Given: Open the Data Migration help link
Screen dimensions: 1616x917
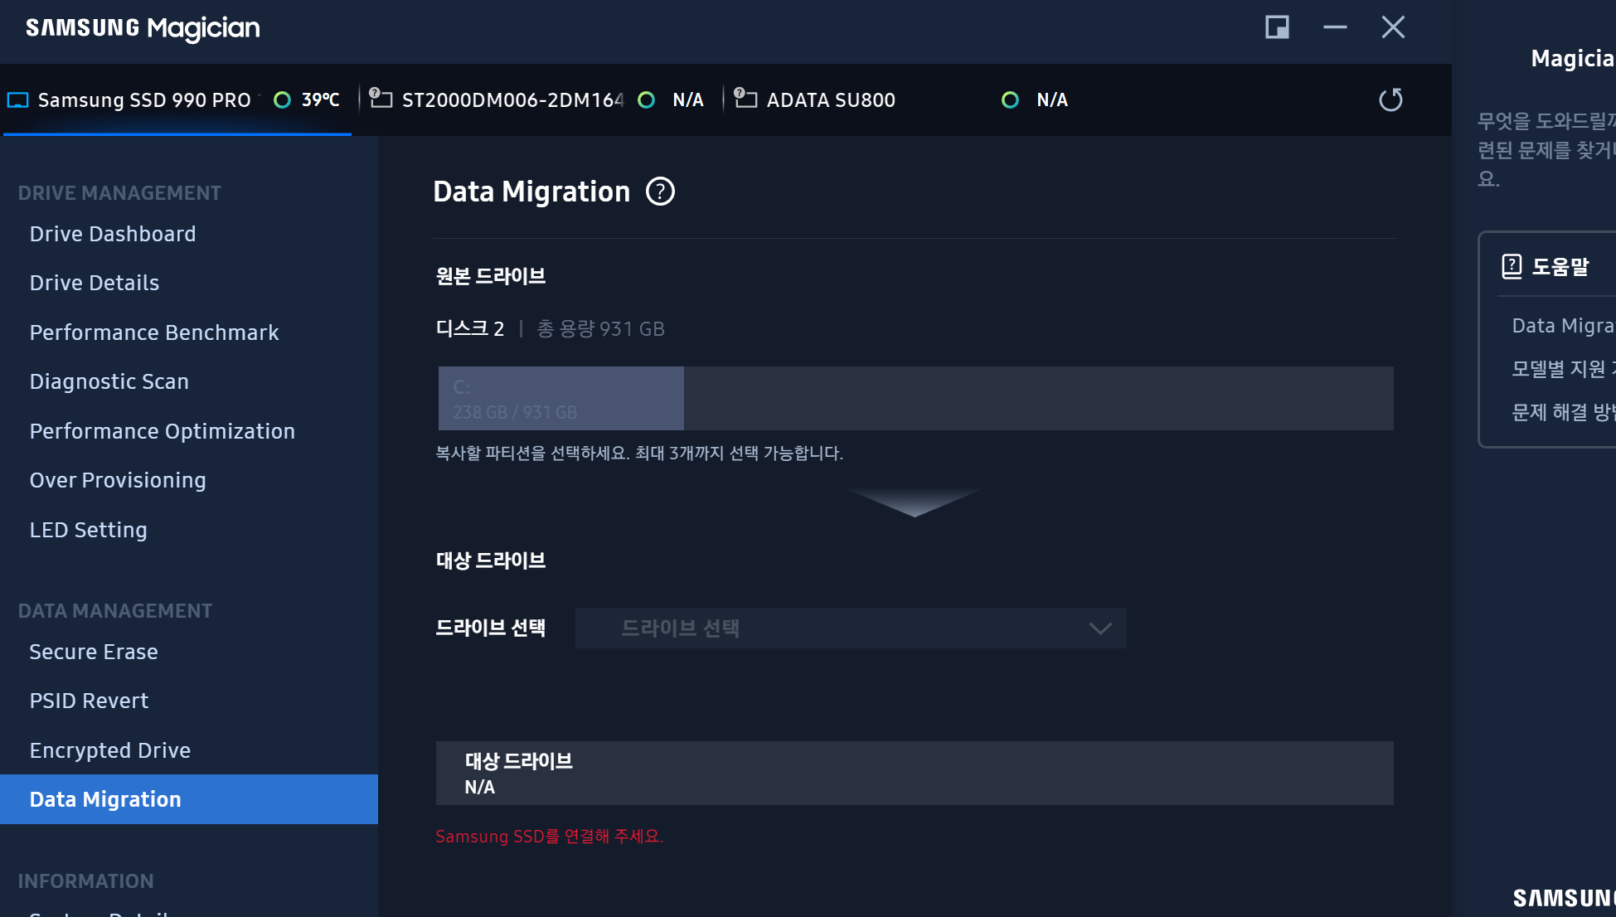Looking at the screenshot, I should [1562, 326].
